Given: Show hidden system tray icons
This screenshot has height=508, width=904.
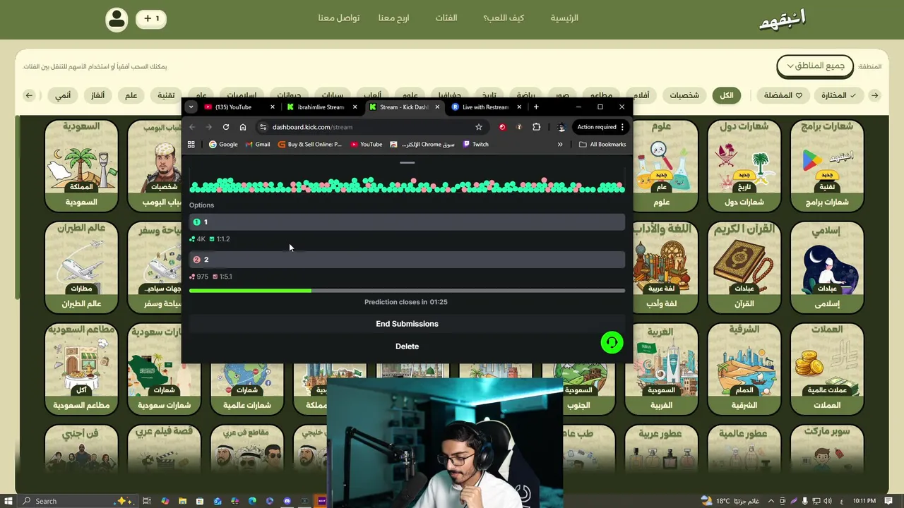Looking at the screenshot, I should pyautogui.click(x=771, y=501).
